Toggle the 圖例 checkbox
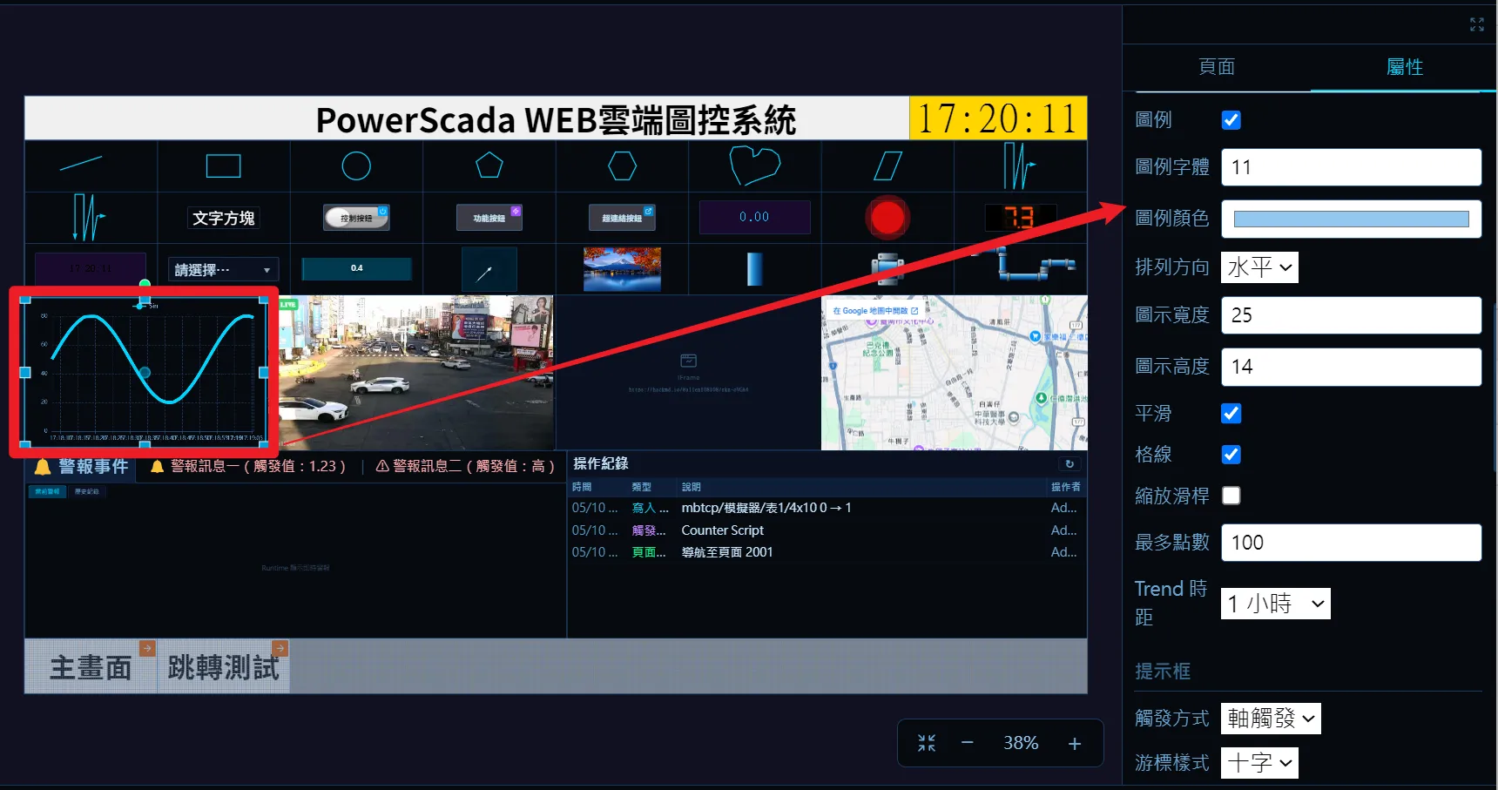The width and height of the screenshot is (1498, 790). (x=1231, y=120)
